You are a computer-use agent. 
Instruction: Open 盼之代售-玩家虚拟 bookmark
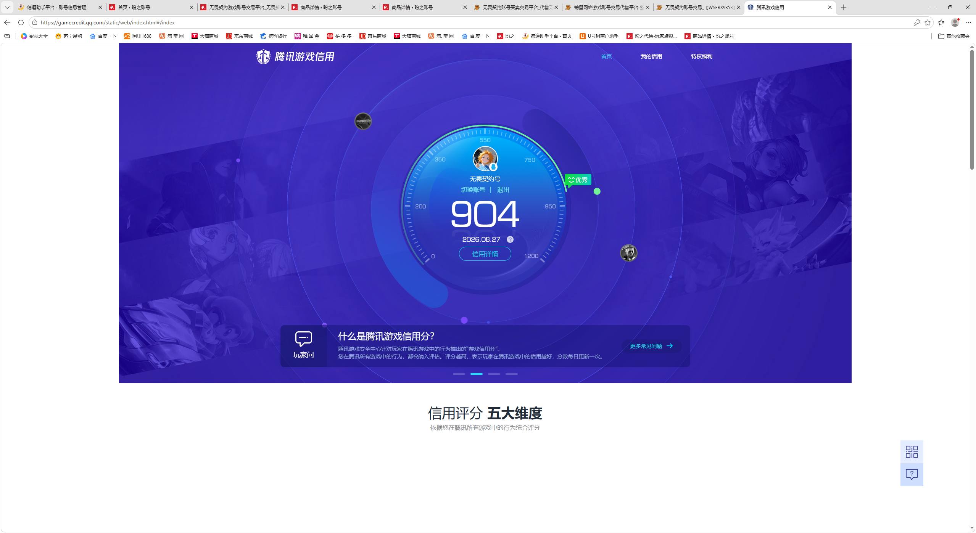click(652, 36)
